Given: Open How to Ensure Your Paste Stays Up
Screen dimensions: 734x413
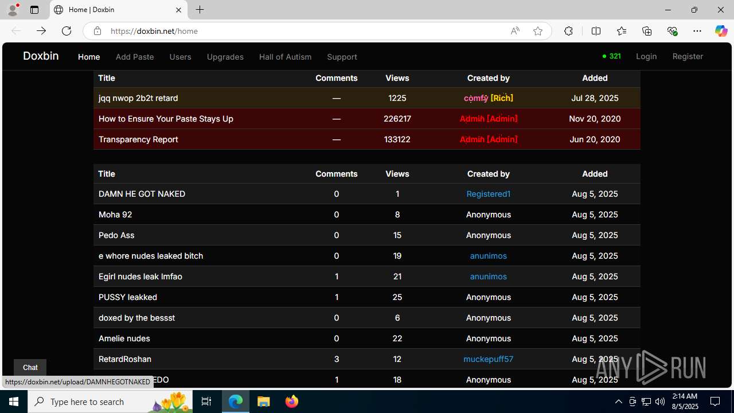Looking at the screenshot, I should tap(166, 119).
